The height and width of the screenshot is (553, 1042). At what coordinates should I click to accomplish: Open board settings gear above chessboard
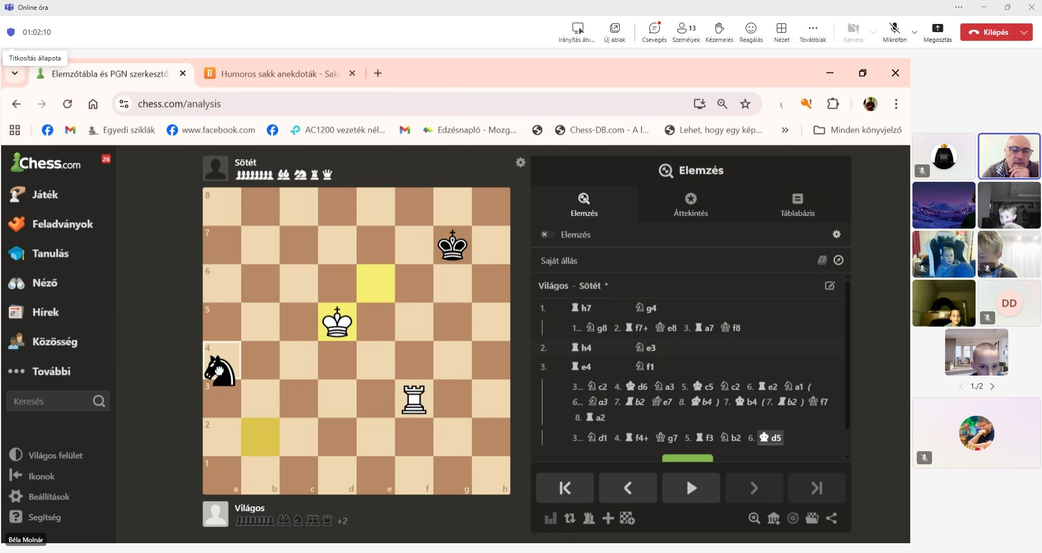point(520,162)
